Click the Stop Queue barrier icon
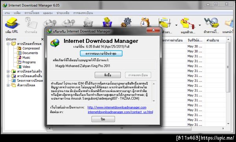The width and height of the screenshot is (236, 142). (188, 23)
